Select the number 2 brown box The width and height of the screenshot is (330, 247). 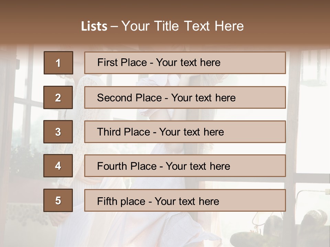(58, 97)
